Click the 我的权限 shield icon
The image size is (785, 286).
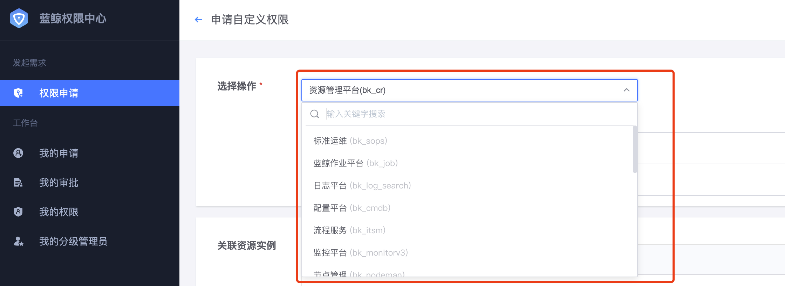point(18,212)
